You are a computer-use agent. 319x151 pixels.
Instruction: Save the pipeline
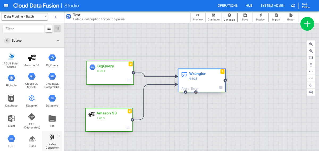[245, 17]
